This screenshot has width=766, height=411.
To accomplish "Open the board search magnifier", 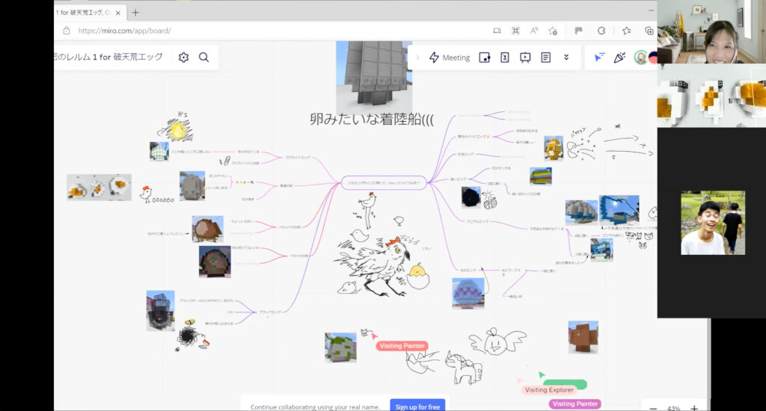I will 203,57.
